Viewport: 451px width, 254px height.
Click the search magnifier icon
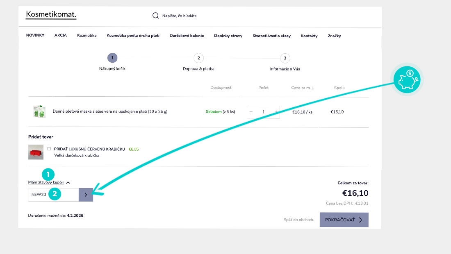coord(156,16)
